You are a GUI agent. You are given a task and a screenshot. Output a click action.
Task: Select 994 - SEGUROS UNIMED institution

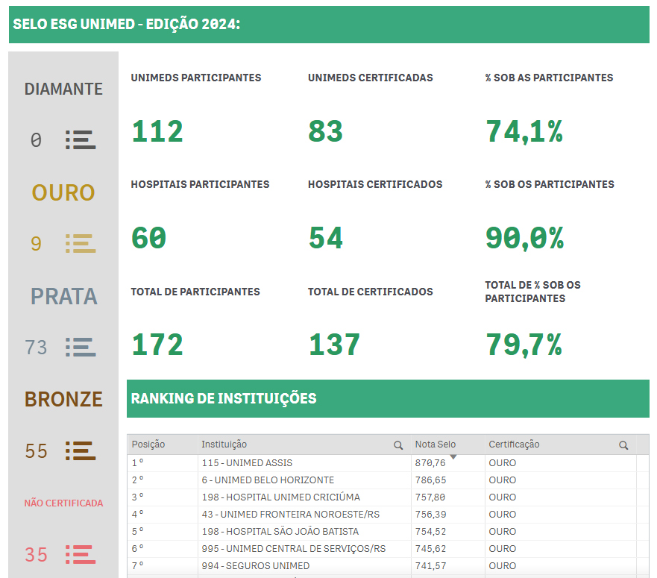coord(255,566)
